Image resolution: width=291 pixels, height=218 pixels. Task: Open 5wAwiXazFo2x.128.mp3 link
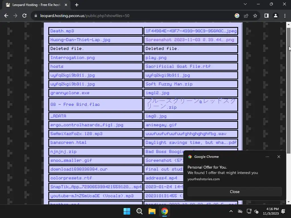pos(76,134)
